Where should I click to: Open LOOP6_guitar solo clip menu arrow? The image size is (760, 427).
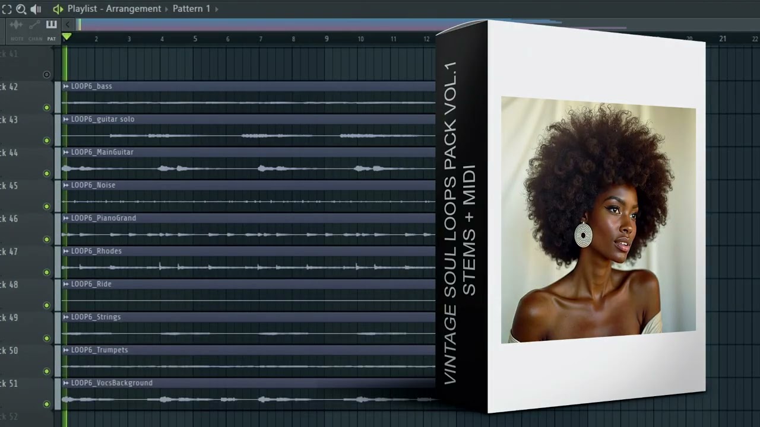[66, 119]
